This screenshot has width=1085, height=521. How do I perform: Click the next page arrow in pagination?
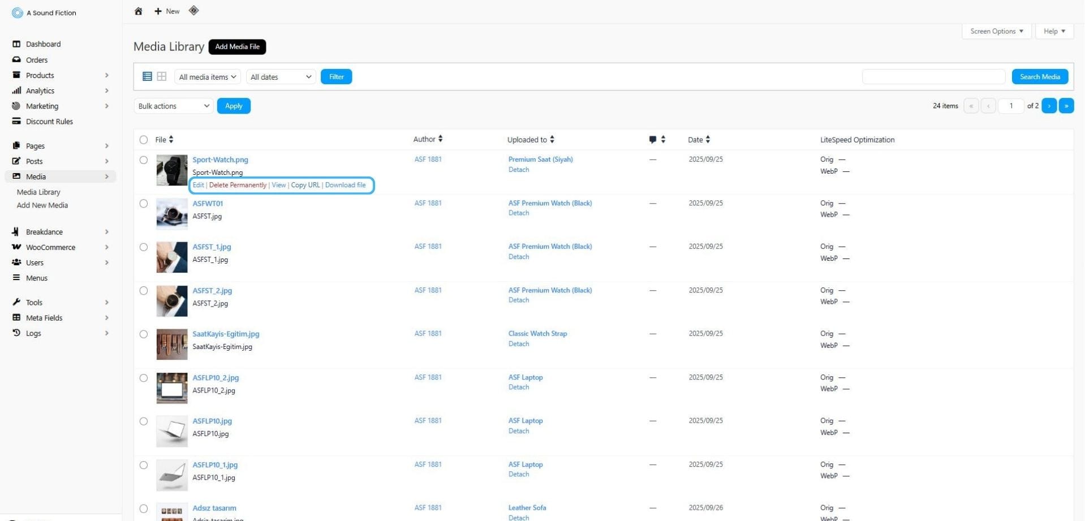(1049, 106)
